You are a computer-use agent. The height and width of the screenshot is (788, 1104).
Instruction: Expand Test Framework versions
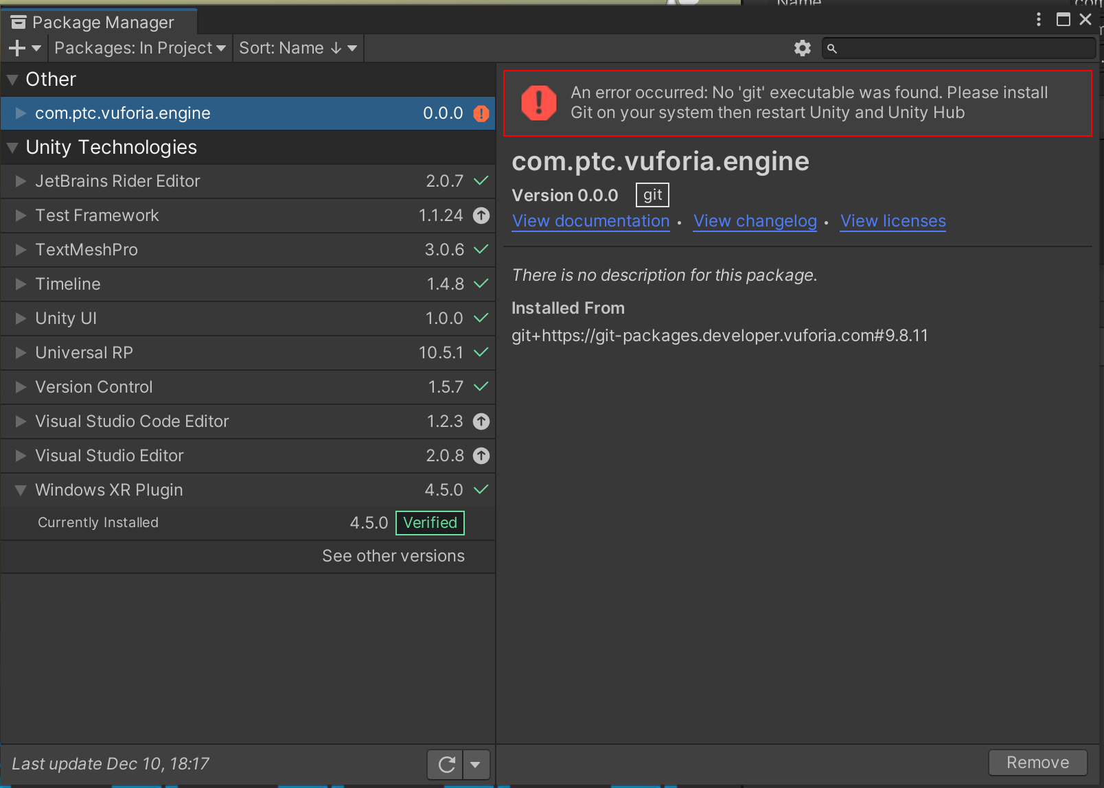coord(21,216)
